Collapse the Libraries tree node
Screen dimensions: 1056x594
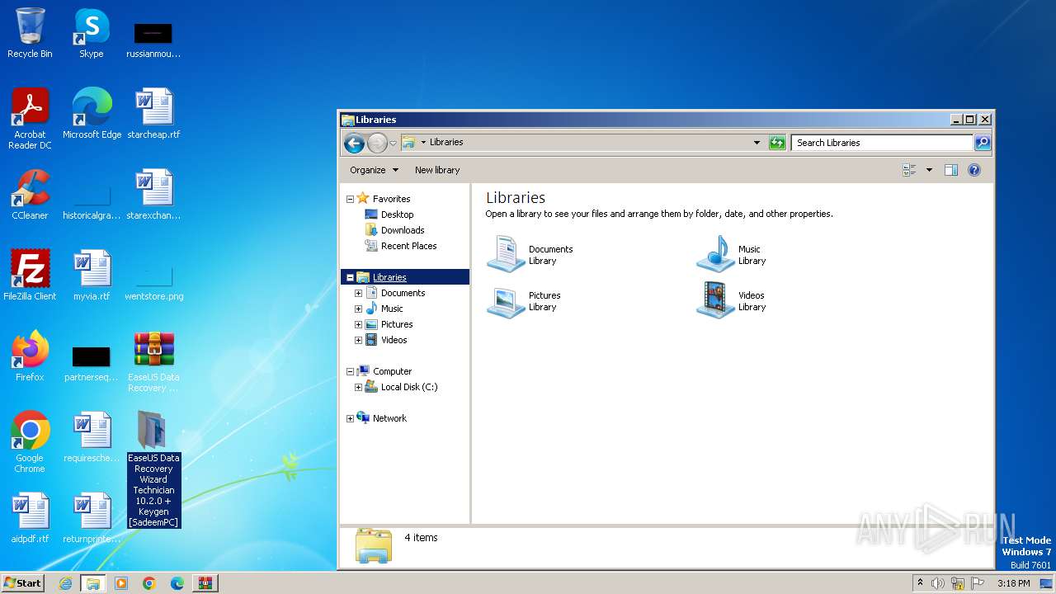[x=350, y=277]
